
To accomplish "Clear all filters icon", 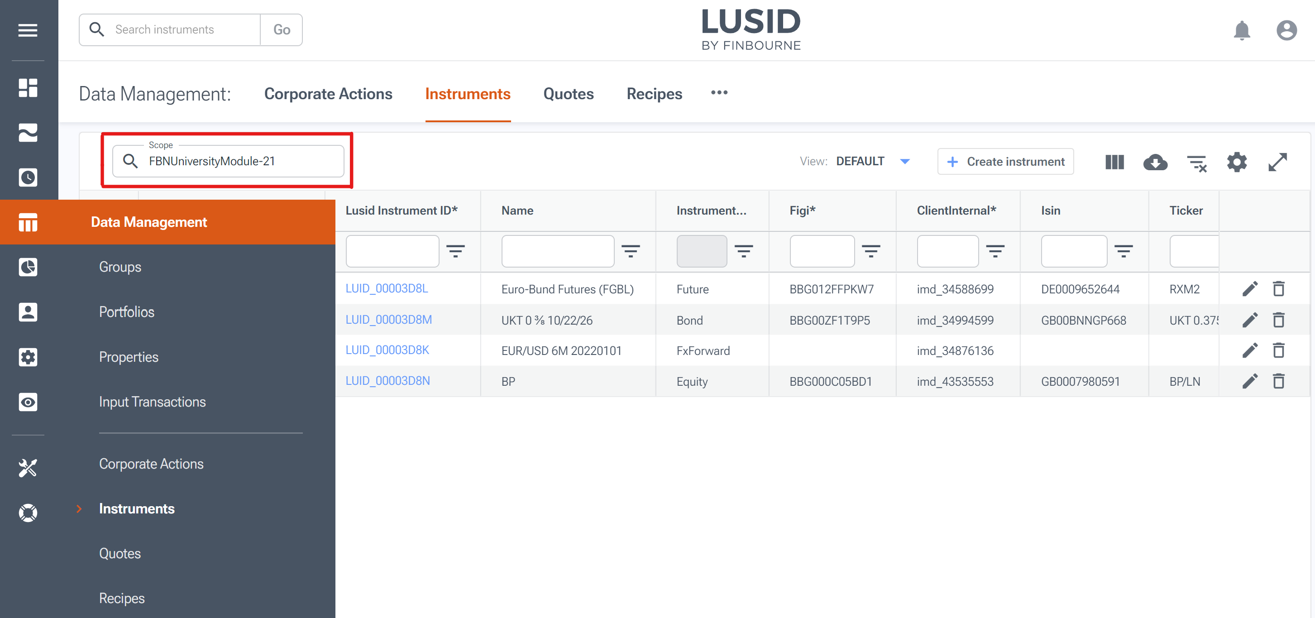I will (1196, 163).
